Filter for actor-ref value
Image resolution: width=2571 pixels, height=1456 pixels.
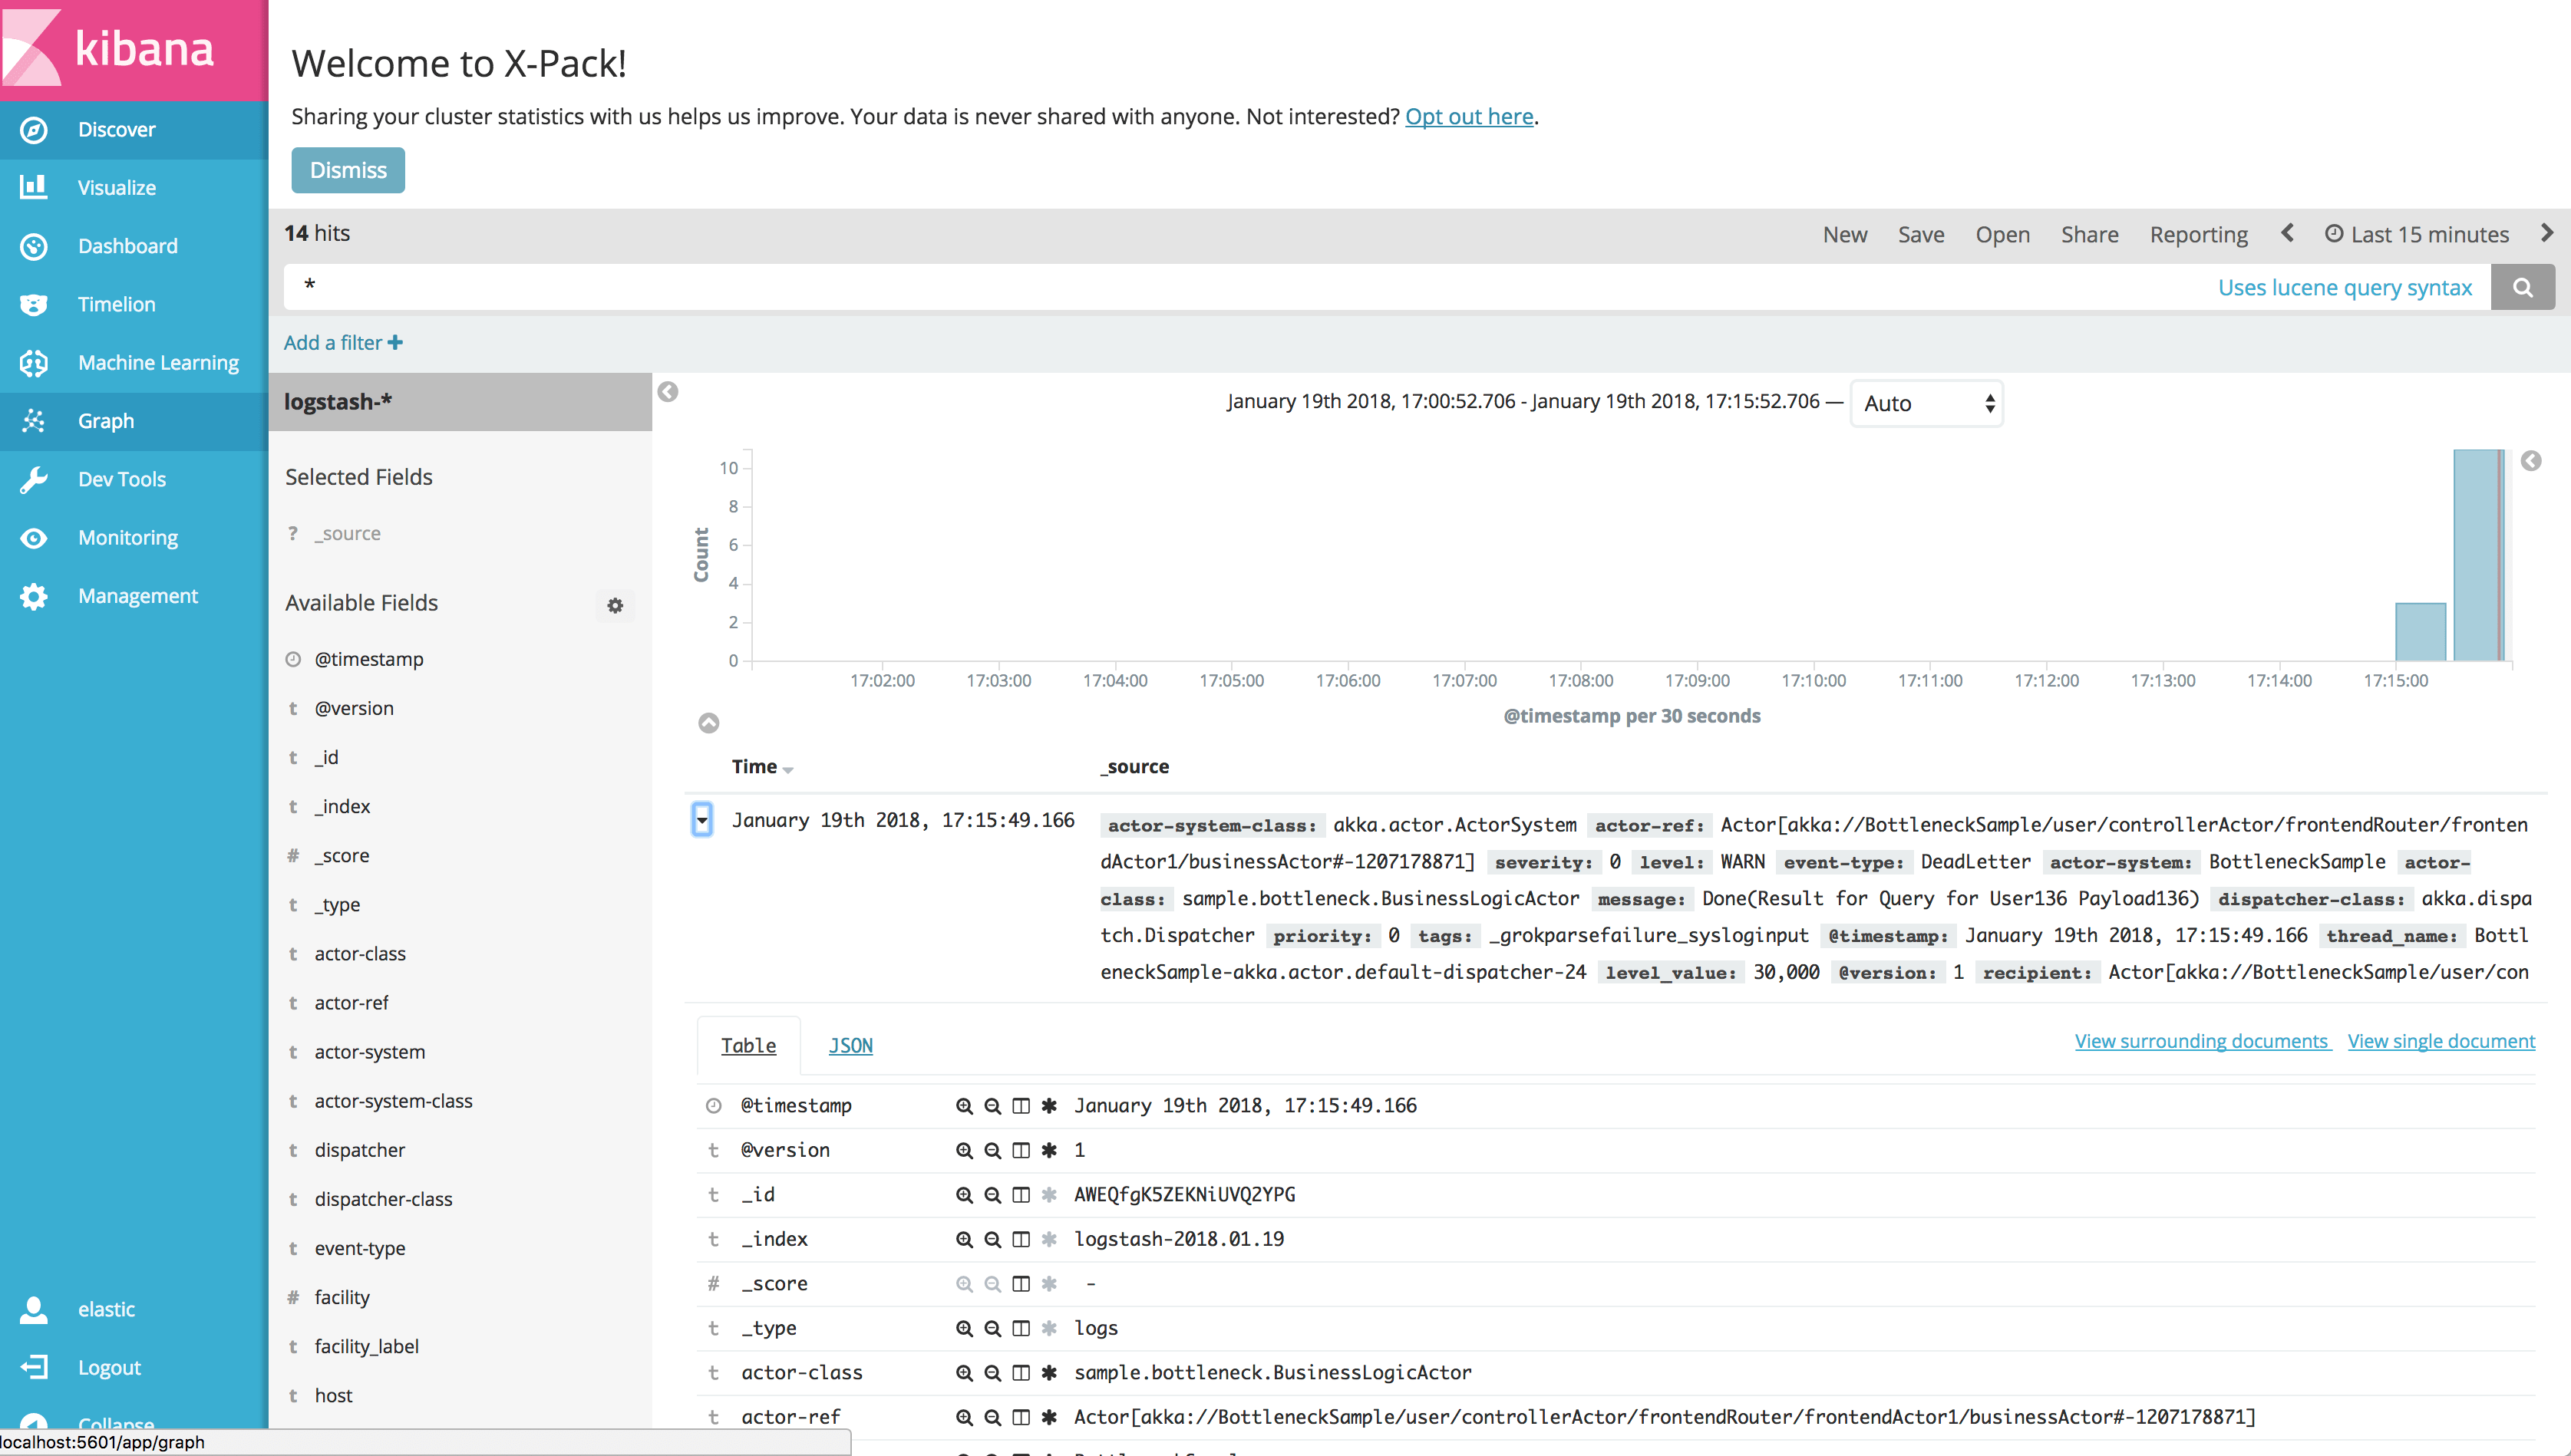963,1417
